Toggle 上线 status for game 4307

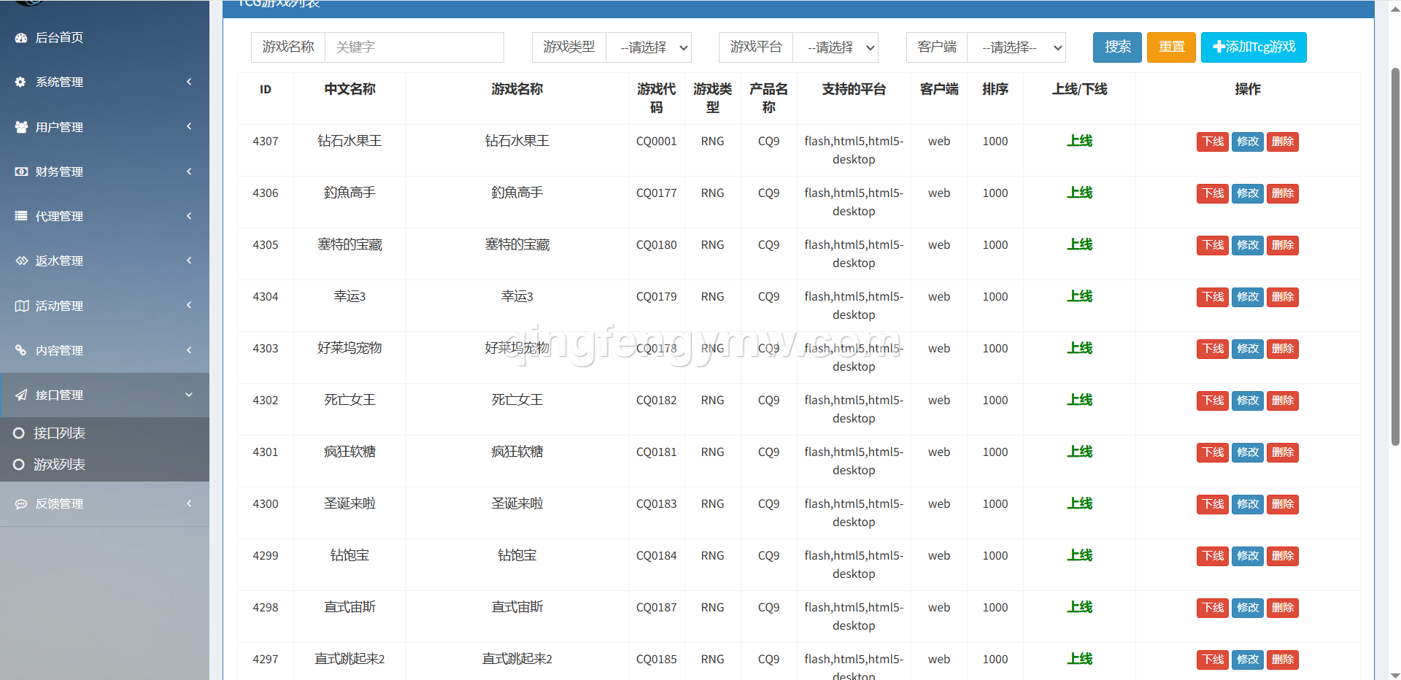coord(1079,141)
